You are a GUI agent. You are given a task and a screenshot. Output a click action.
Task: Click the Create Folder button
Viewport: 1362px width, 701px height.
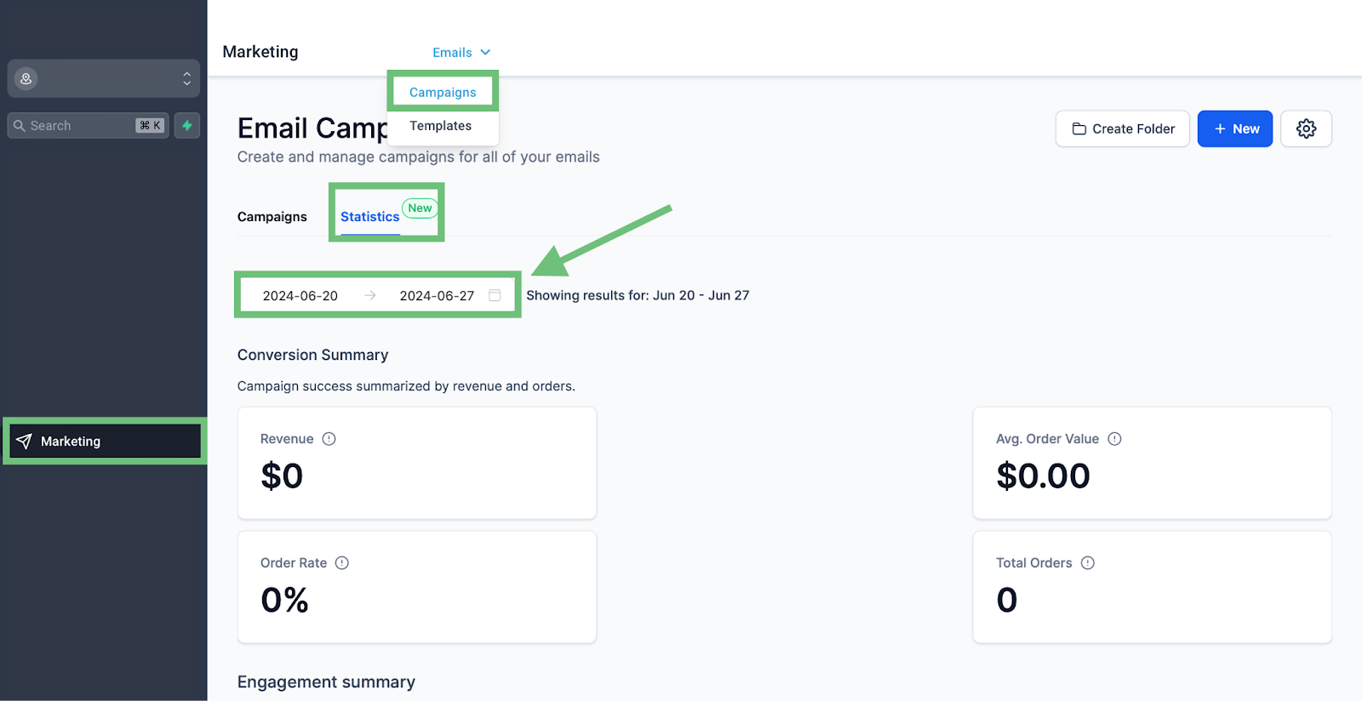[1122, 128]
